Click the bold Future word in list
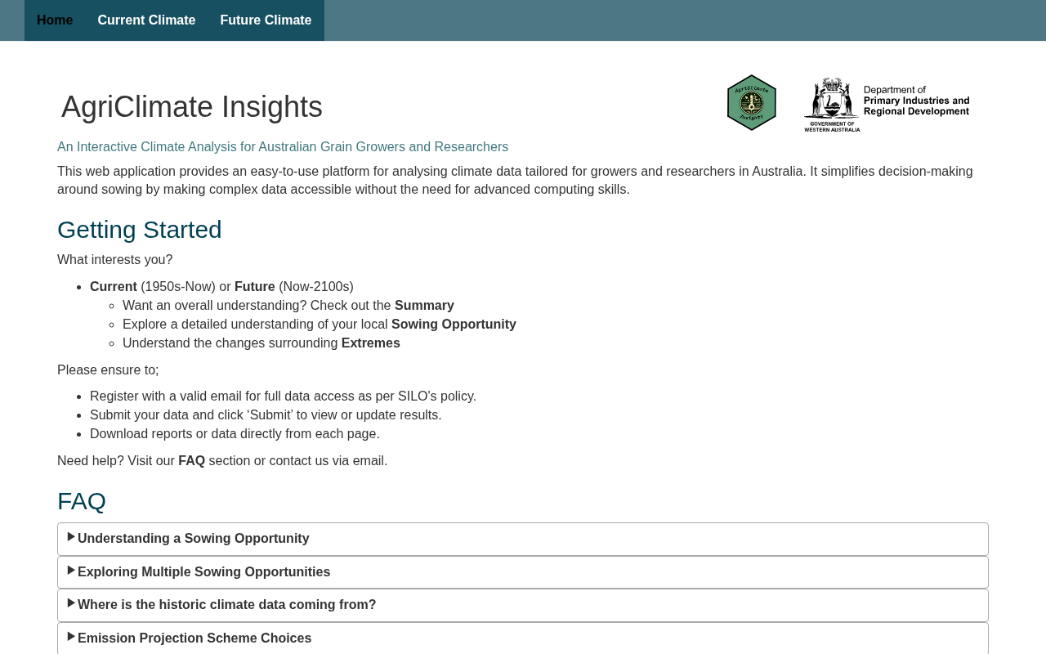This screenshot has width=1046, height=654. (x=254, y=287)
